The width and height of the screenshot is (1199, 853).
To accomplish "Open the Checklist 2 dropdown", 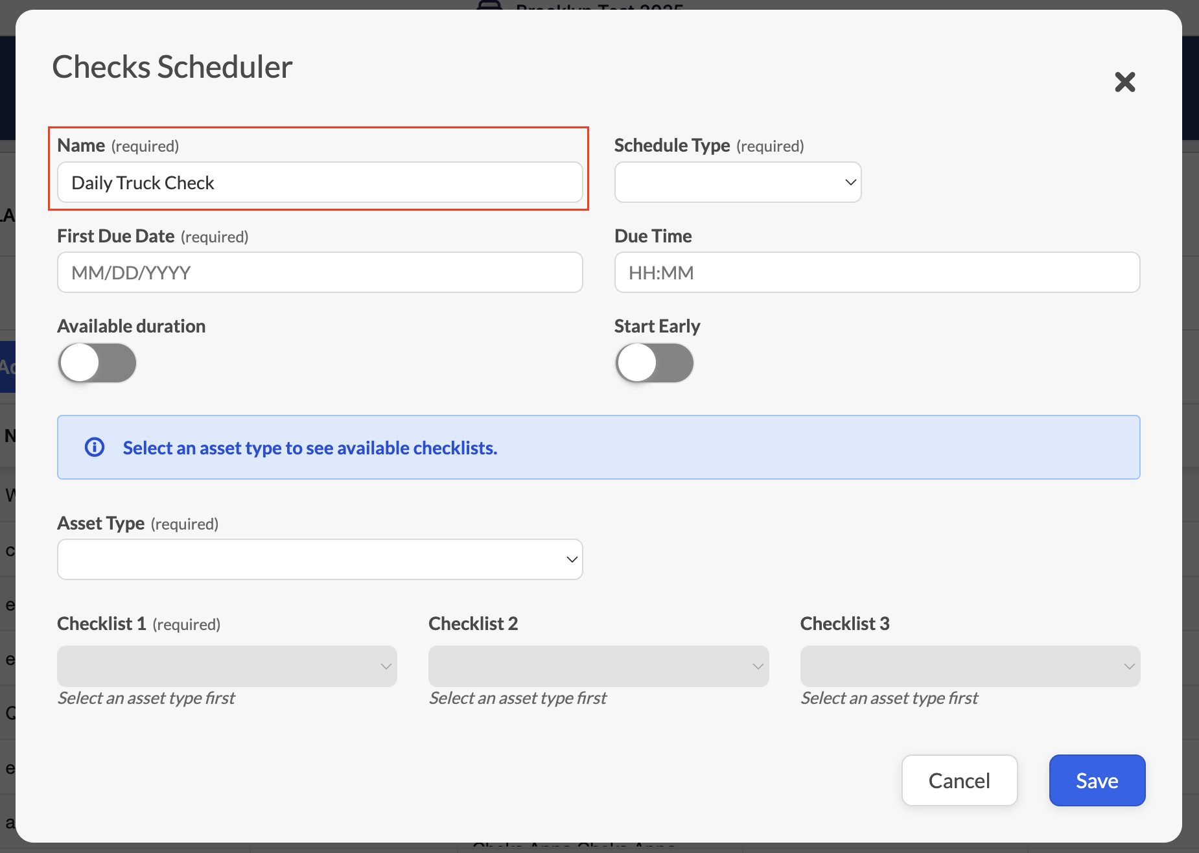I will [598, 666].
